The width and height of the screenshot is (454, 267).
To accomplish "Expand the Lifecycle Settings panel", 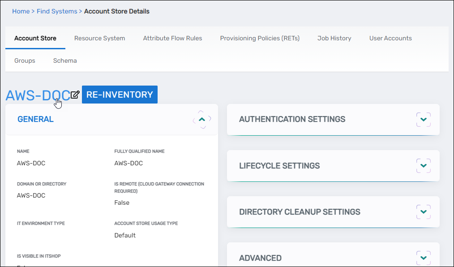I will (x=423, y=166).
